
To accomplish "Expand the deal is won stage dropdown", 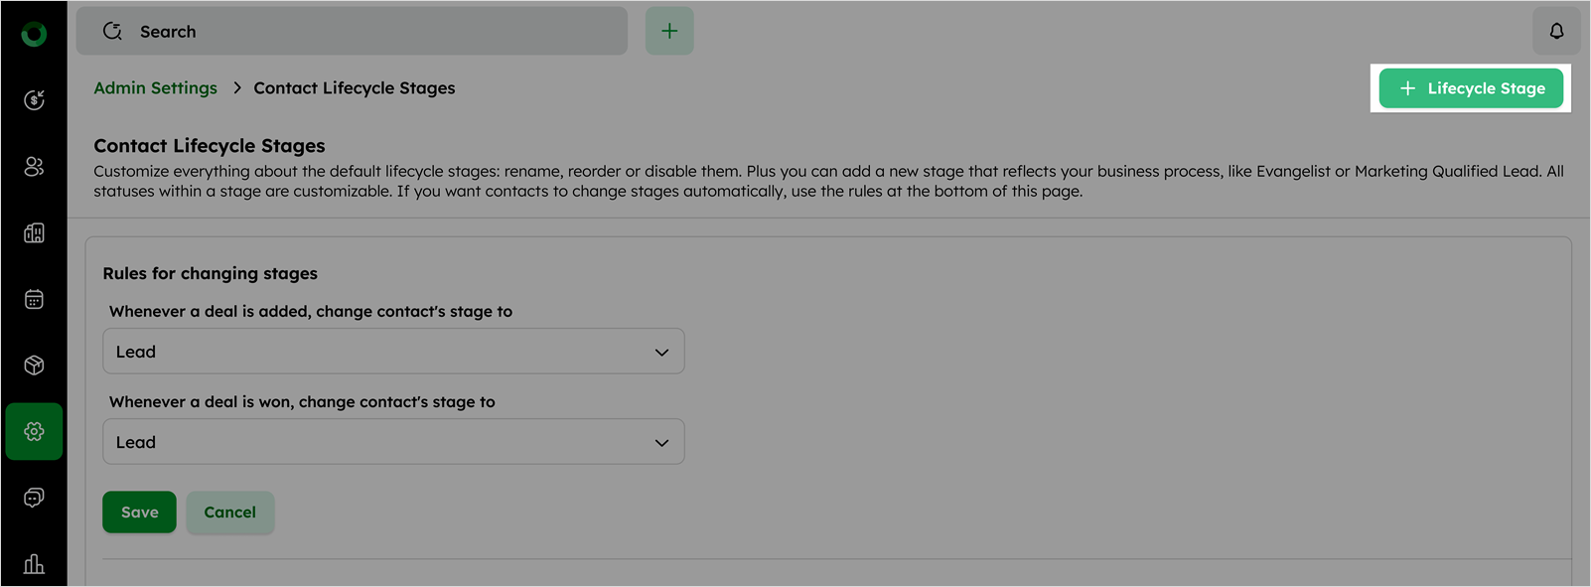I will (393, 442).
